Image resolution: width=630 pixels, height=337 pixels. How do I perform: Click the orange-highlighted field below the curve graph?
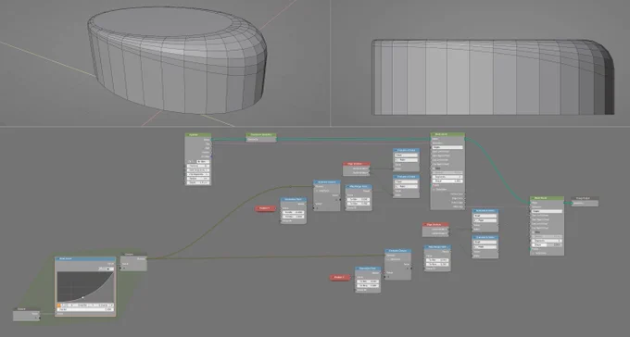(59, 306)
